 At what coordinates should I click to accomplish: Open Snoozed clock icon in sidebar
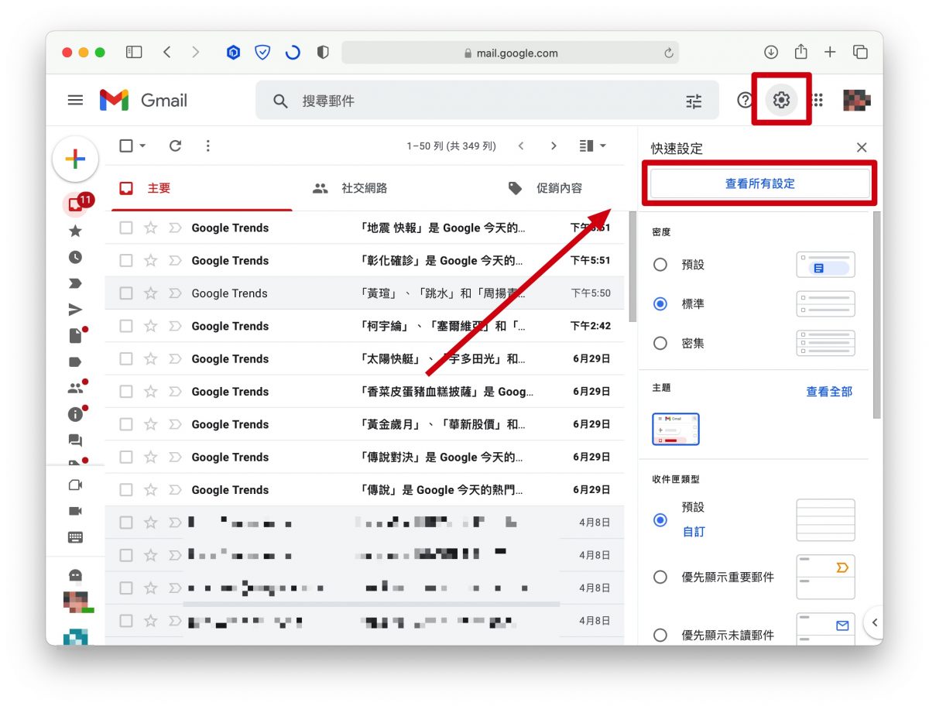(x=75, y=257)
